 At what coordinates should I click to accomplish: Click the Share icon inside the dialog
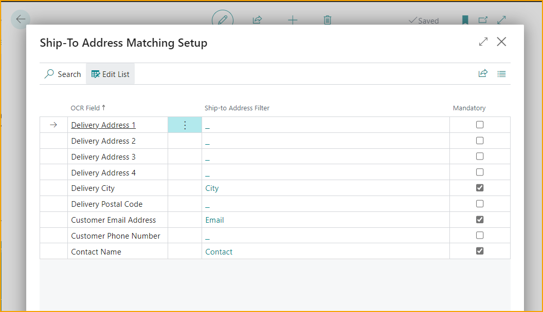(x=483, y=73)
